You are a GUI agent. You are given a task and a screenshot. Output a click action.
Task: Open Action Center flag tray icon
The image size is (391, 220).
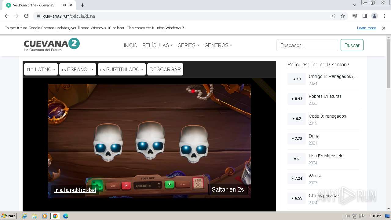point(362,216)
